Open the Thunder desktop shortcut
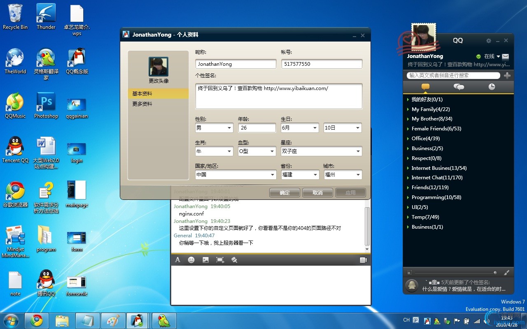This screenshot has height=329, width=527. coord(46,17)
